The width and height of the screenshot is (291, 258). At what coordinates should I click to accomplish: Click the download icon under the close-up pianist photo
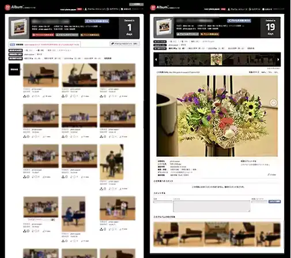pos(63,96)
